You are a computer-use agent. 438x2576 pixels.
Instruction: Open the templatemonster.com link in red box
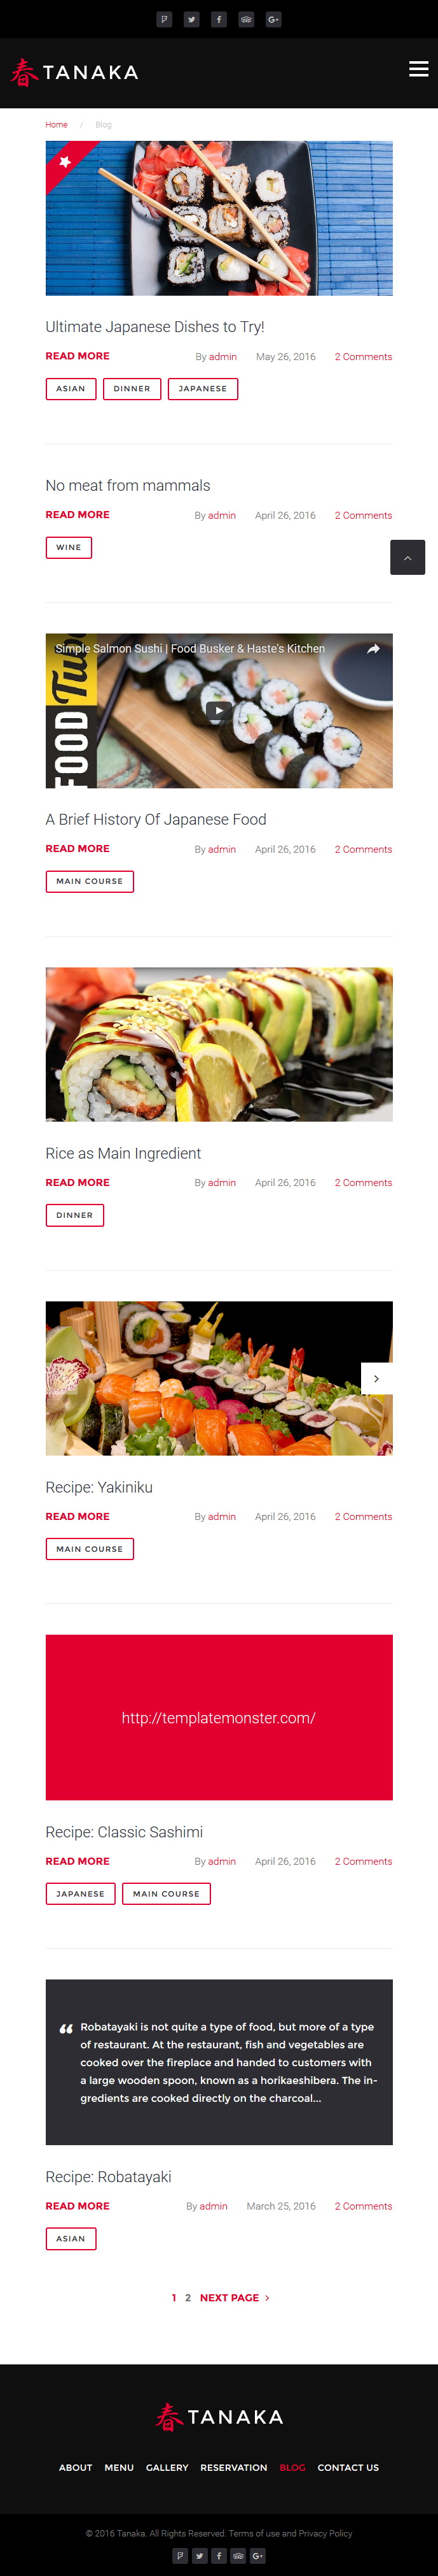(x=219, y=1717)
